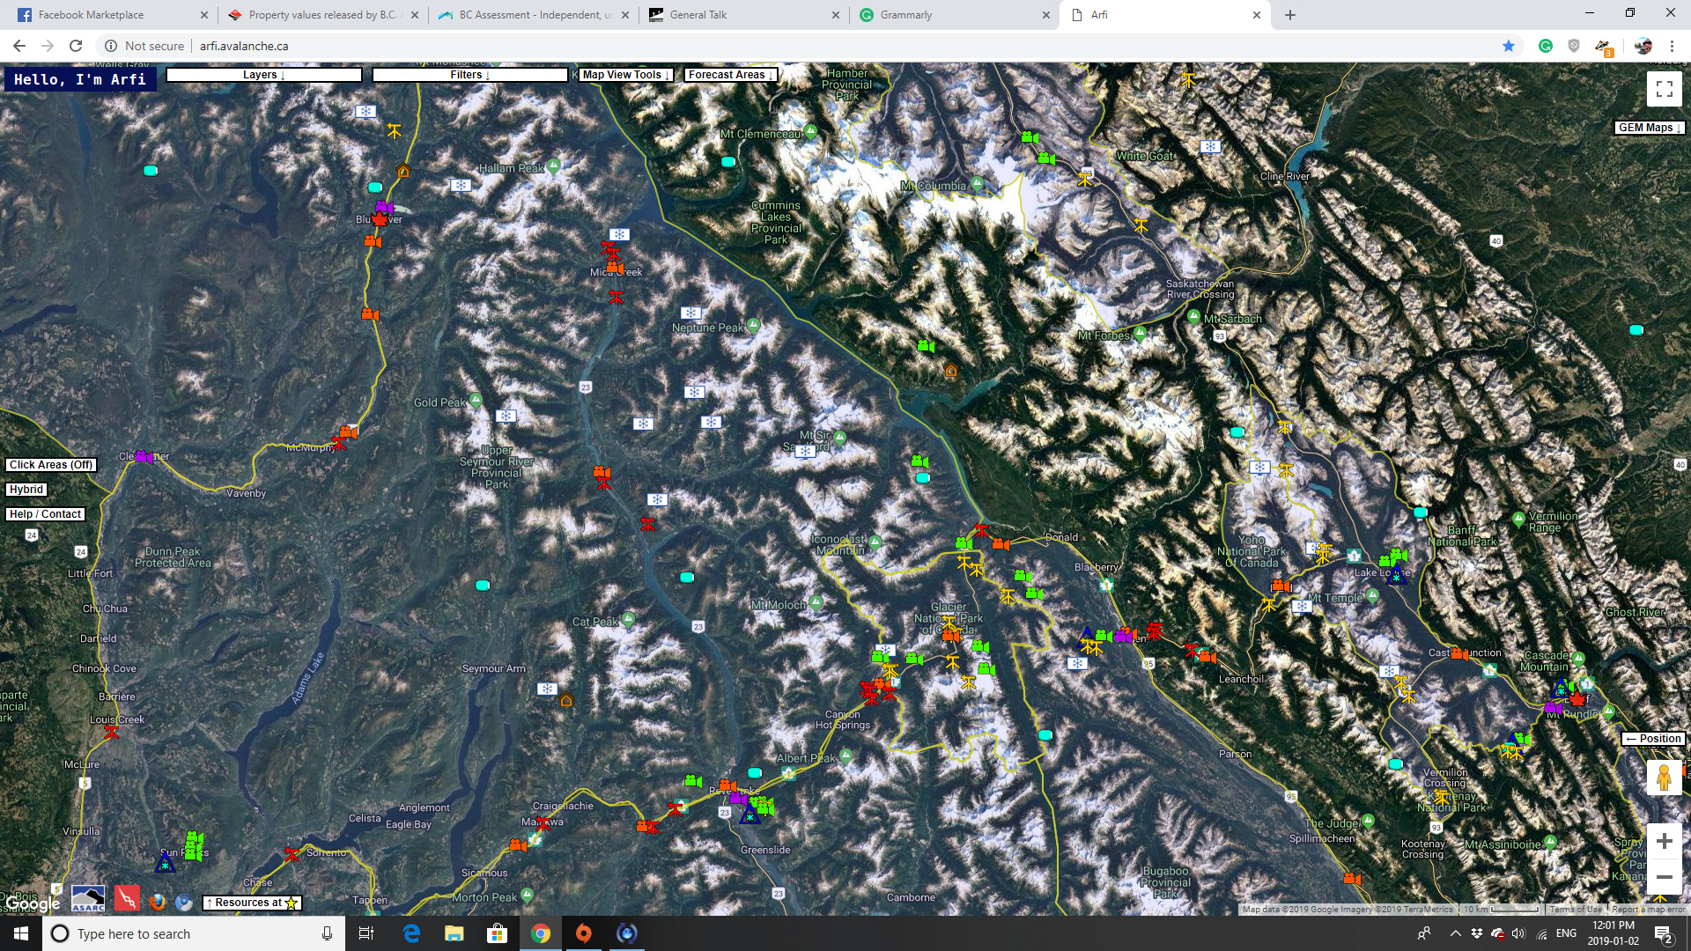Open Help / Contact
1691x951 pixels.
pyautogui.click(x=46, y=514)
